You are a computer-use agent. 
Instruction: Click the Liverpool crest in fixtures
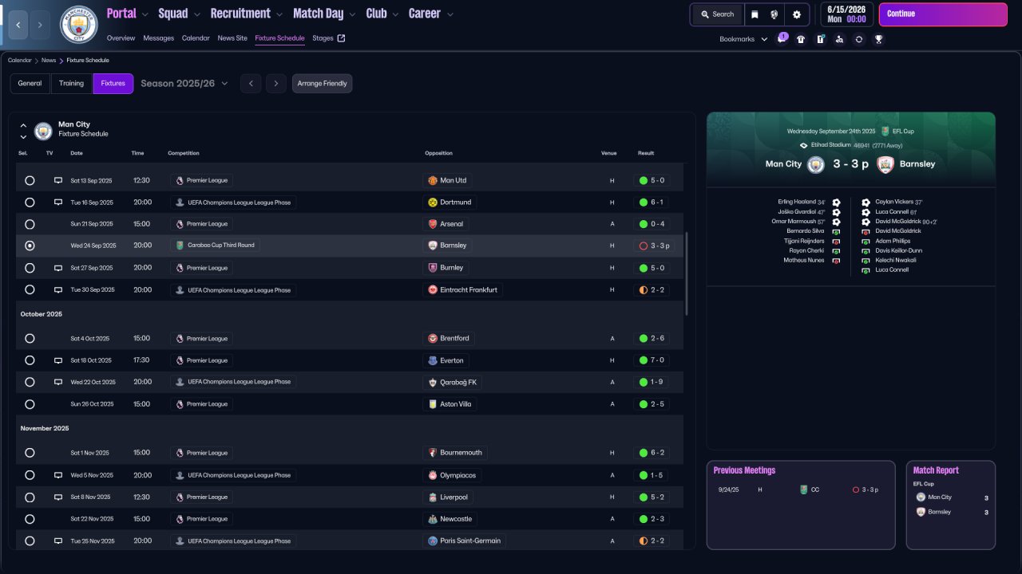click(x=433, y=497)
